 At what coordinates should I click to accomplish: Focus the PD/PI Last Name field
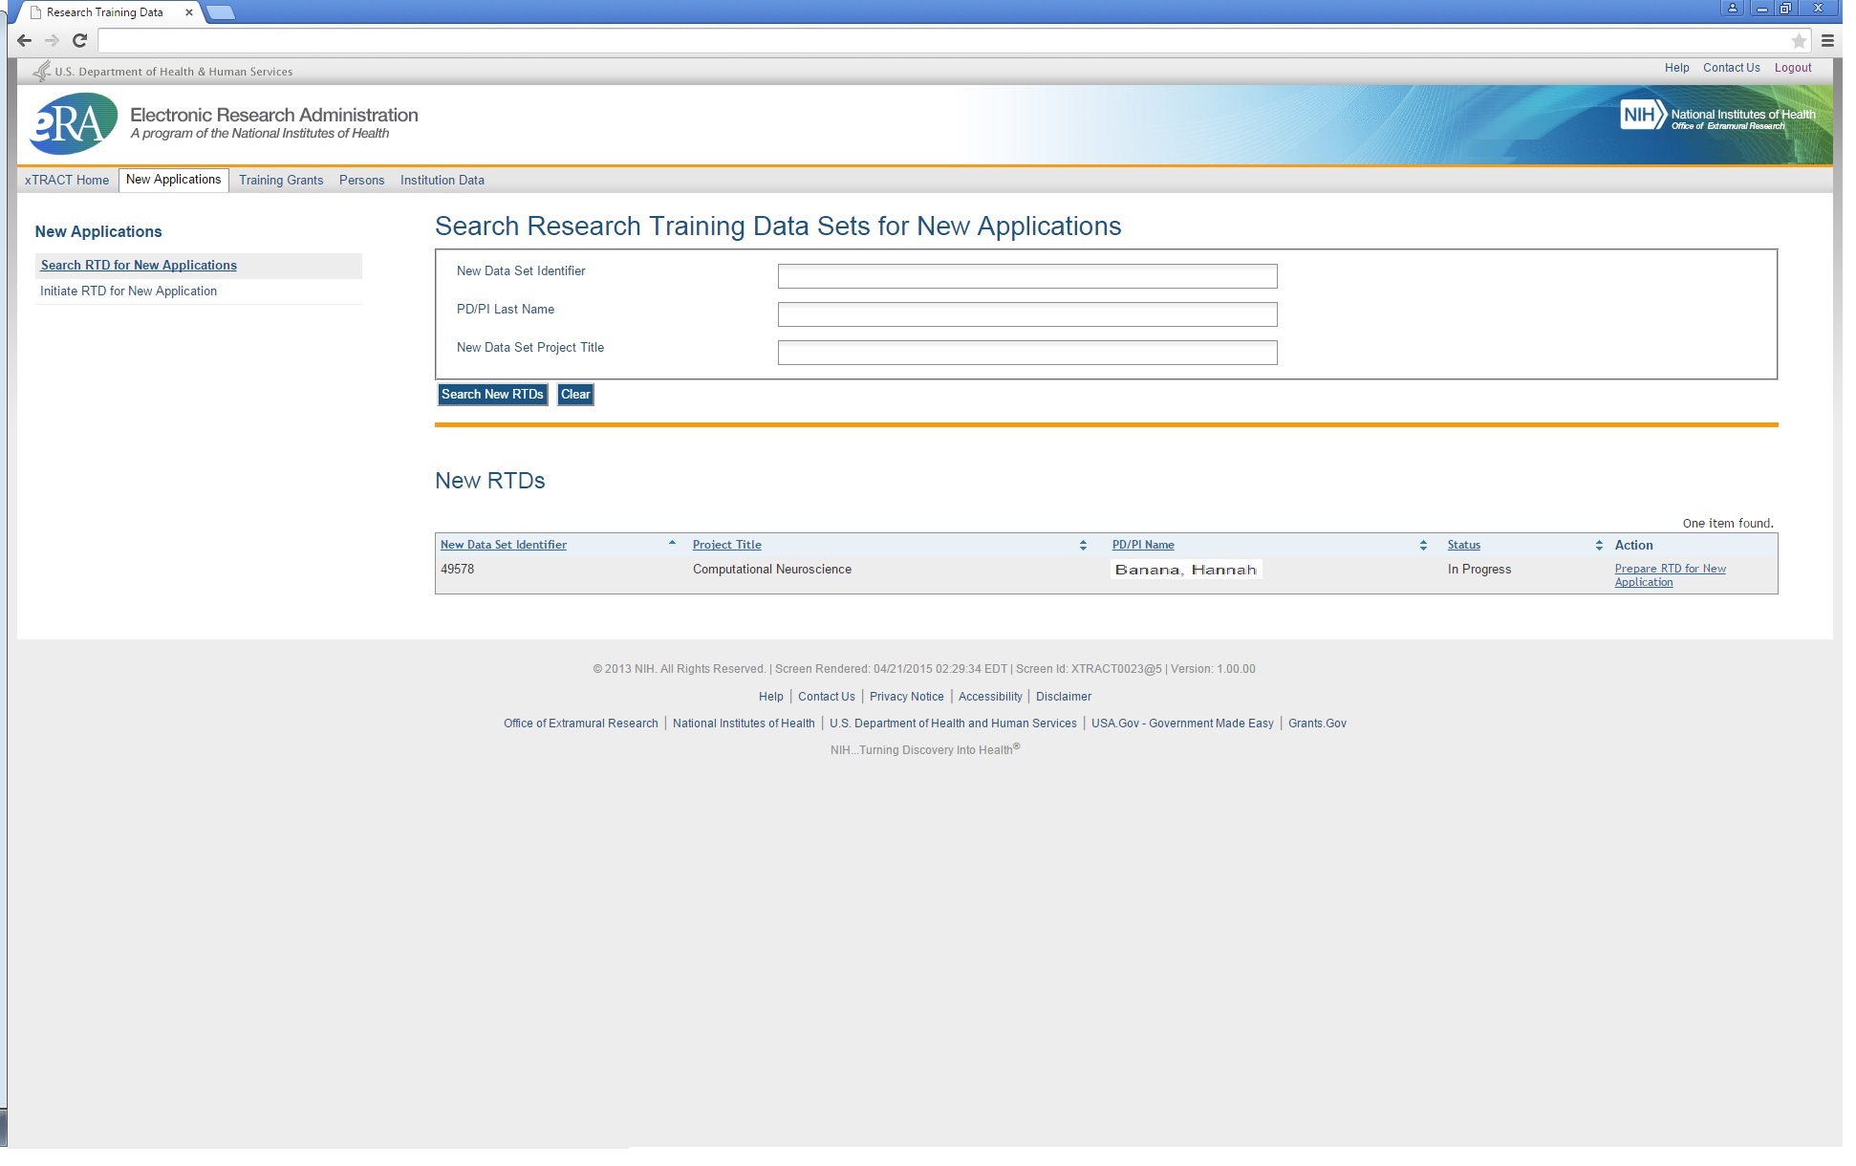click(x=1026, y=314)
